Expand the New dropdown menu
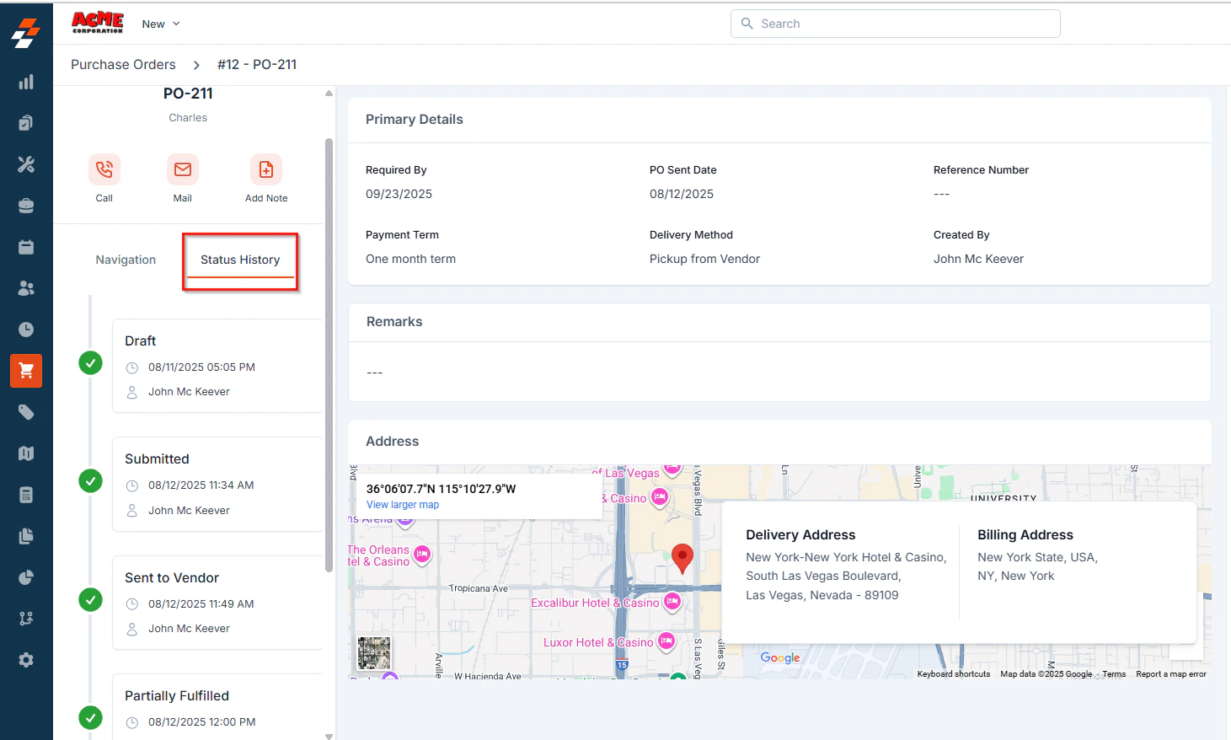The image size is (1231, 740). (161, 24)
